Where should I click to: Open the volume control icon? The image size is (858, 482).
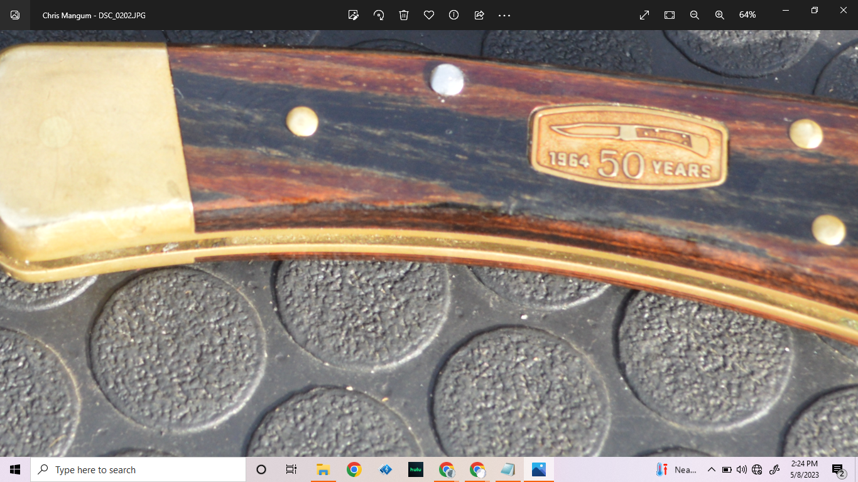pyautogui.click(x=742, y=469)
